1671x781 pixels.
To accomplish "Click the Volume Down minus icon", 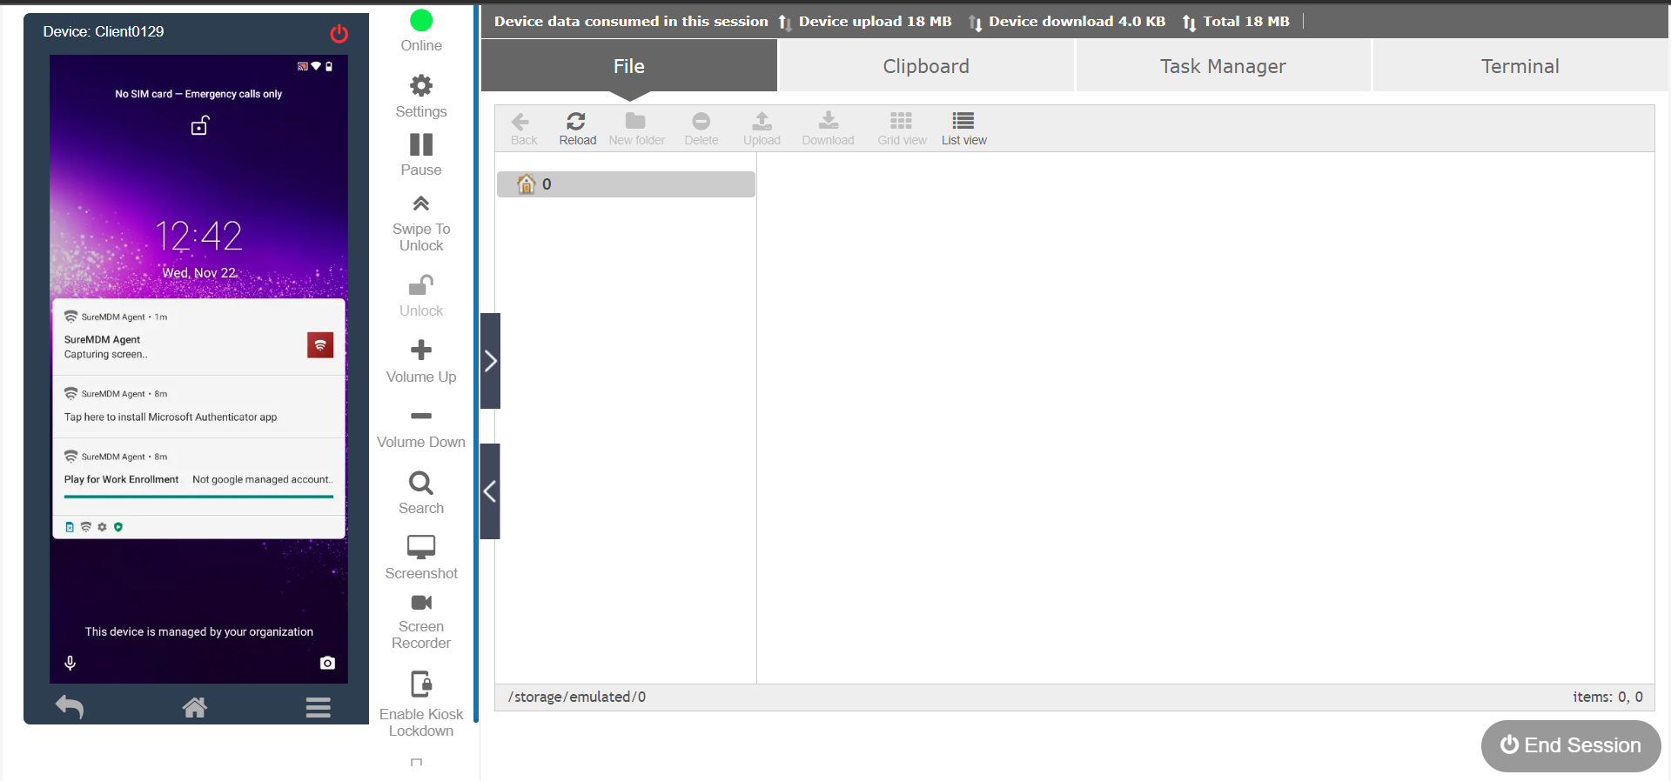I will pos(421,417).
